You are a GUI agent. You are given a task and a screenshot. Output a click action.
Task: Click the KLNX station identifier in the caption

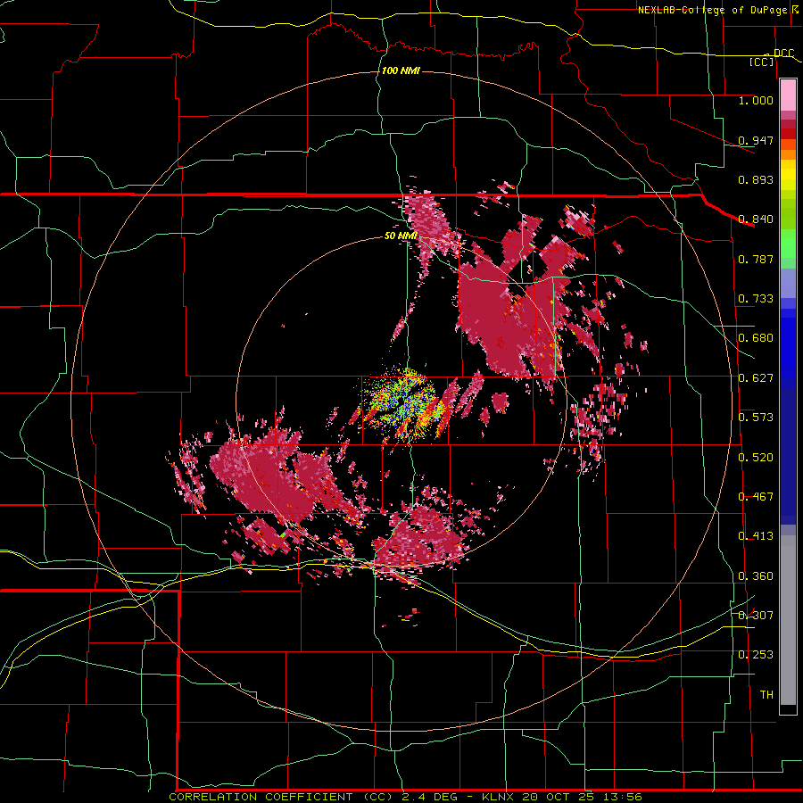(x=499, y=797)
